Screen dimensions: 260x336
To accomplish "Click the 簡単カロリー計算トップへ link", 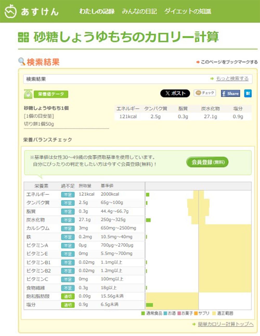I will [225, 324].
